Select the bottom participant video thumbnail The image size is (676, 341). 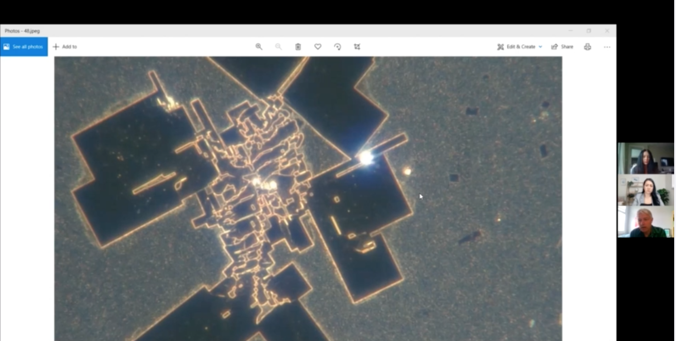pos(646,222)
